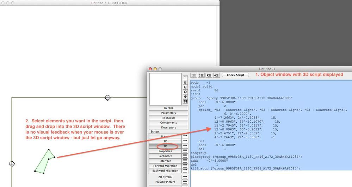This screenshot has width=352, height=187.
Task: Open the 2D Symbol view
Action: click(x=165, y=177)
